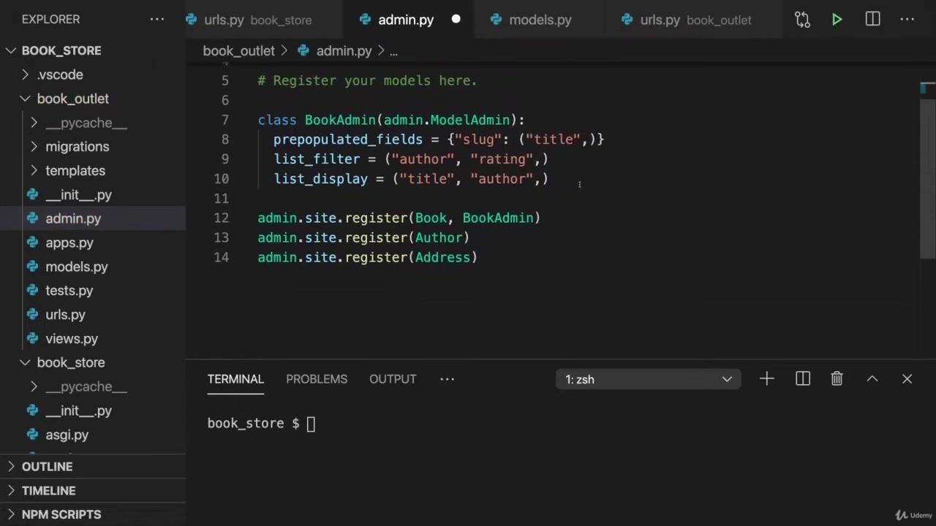The image size is (936, 526).
Task: Create a new terminal with plus icon
Action: pos(766,378)
